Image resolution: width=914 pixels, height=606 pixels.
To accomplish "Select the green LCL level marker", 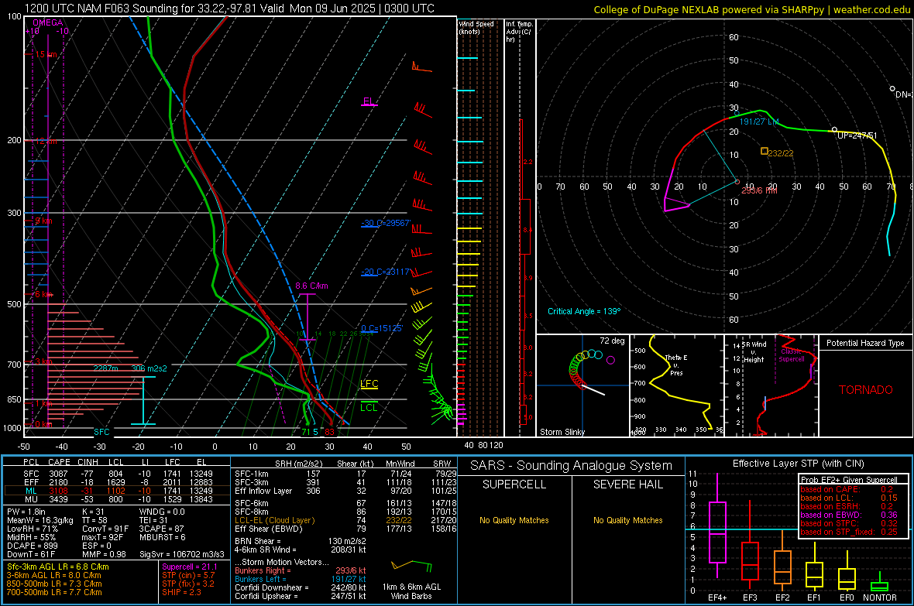I will 369,406.
